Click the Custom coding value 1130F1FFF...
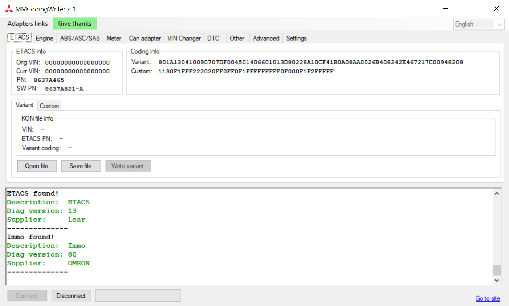Screen dimensions: 509x306 pos(246,71)
